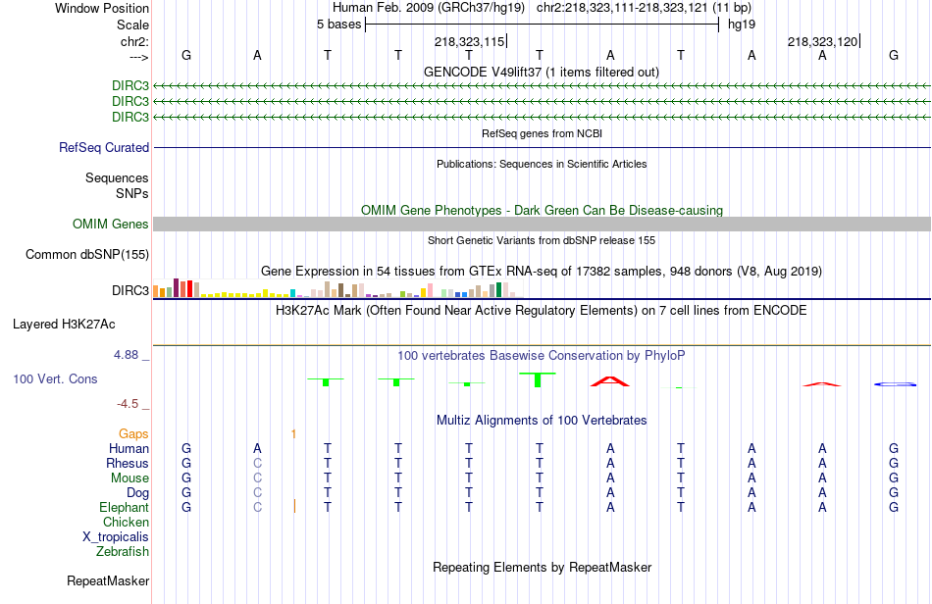Click 'Human Feb. 2009 (GRCh37/hg19)' assembly title
Screen dimensions: 932x604
(429, 8)
